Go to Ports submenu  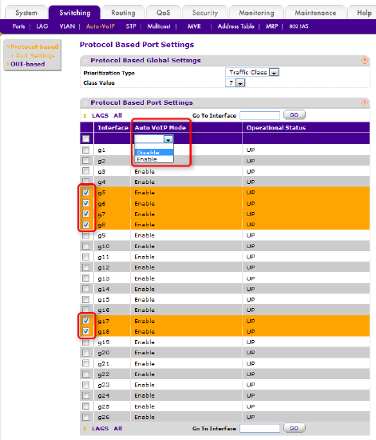pos(18,26)
